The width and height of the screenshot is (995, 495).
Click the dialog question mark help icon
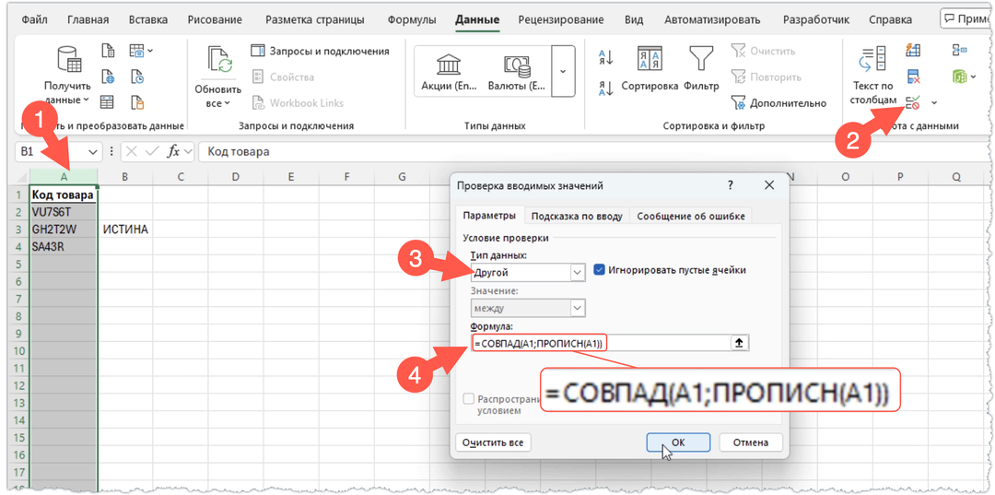731,185
